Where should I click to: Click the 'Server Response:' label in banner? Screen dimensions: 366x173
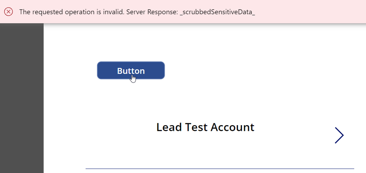click(152, 12)
